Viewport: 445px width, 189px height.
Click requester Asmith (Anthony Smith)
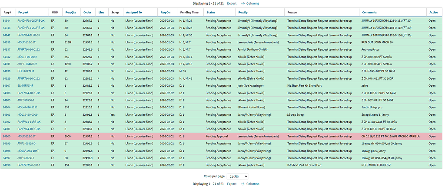[x=252, y=49]
